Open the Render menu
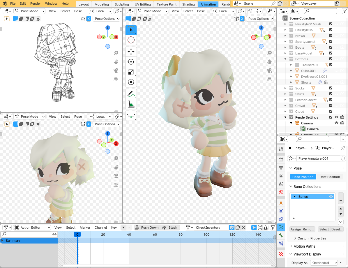348x268 pixels. tap(36, 3)
